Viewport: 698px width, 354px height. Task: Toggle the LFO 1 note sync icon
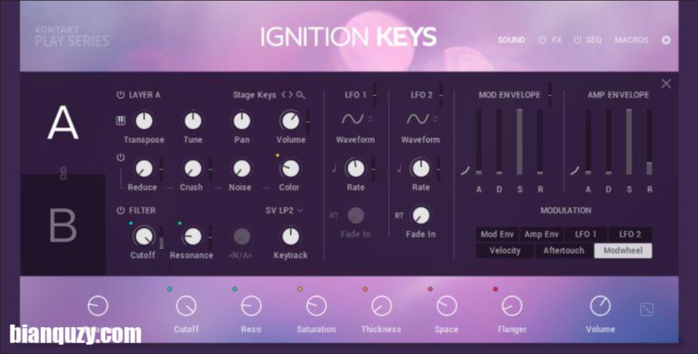click(x=334, y=169)
